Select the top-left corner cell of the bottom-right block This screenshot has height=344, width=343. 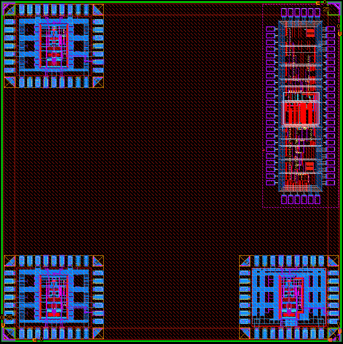245,261
